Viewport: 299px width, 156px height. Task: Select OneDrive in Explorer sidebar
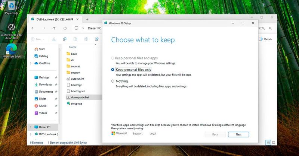point(42,63)
